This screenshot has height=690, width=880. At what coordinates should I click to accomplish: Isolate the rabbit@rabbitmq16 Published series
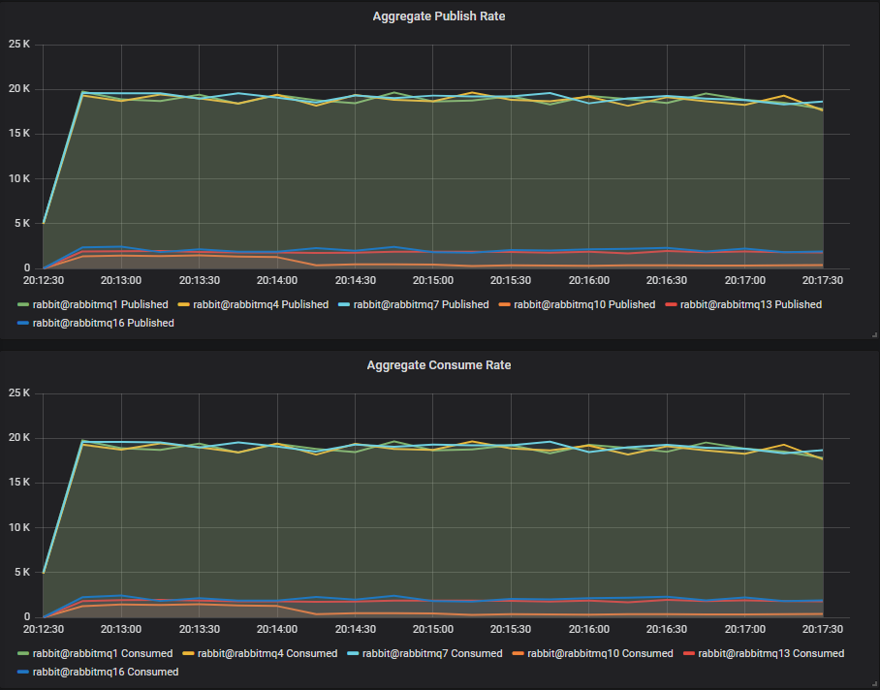[x=103, y=323]
